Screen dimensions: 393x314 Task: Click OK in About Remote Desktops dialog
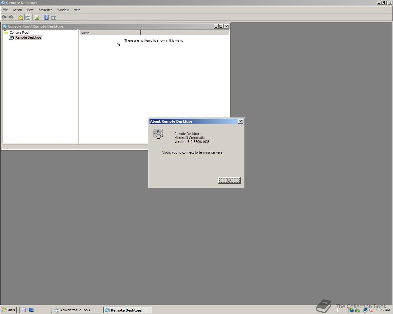tap(229, 180)
